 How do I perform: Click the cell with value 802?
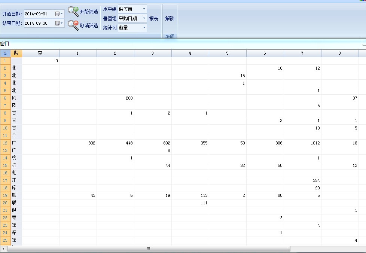[78, 143]
